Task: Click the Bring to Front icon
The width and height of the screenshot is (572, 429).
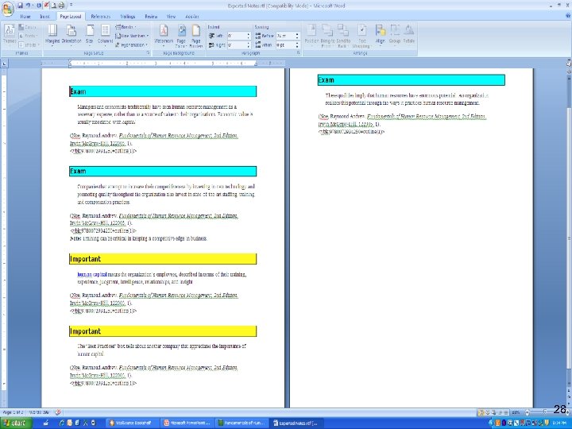Action: coord(327,36)
